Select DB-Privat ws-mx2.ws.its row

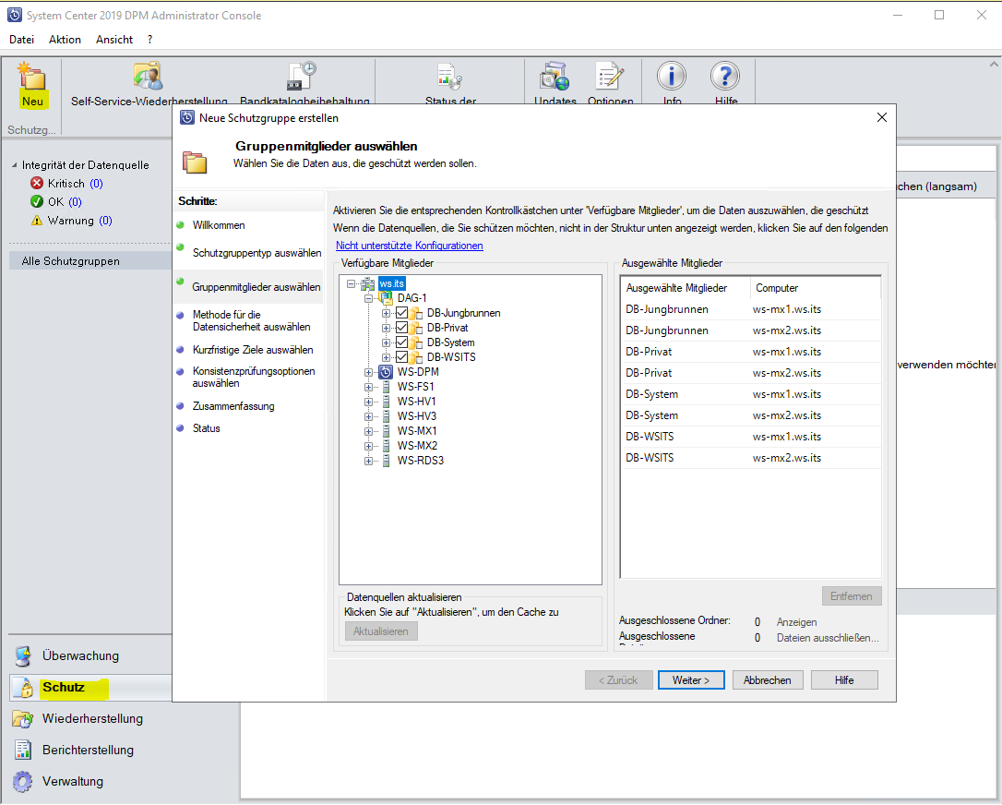751,373
